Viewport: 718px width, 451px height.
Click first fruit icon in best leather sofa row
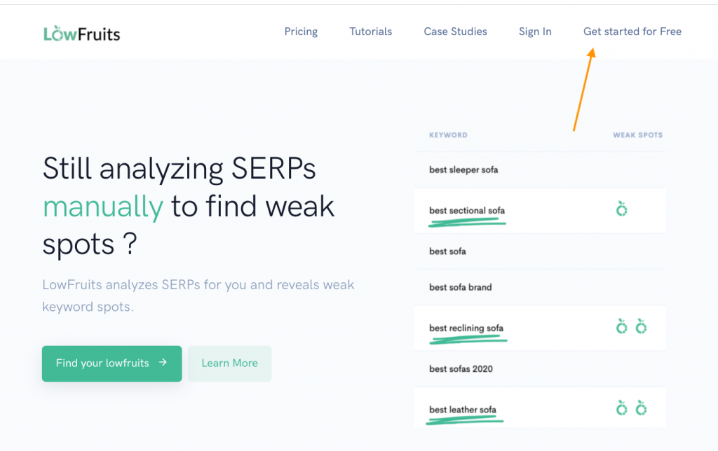(621, 408)
